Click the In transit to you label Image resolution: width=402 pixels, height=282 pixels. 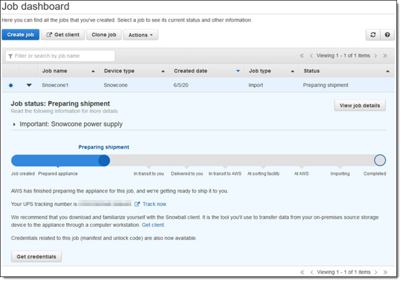[x=148, y=174]
